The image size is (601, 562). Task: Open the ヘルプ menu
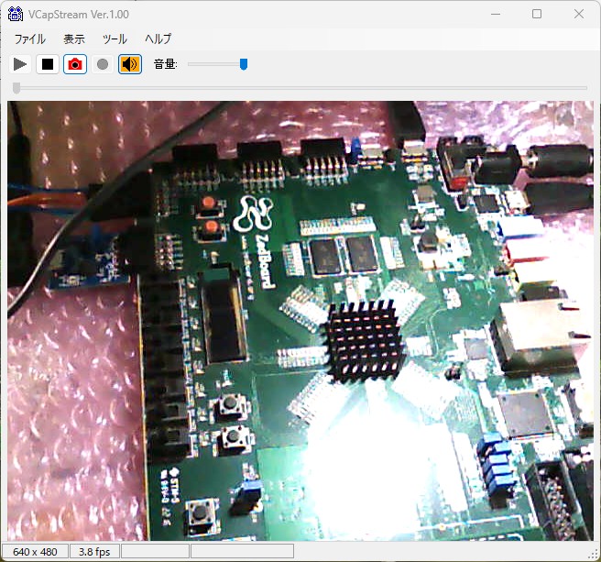point(158,39)
